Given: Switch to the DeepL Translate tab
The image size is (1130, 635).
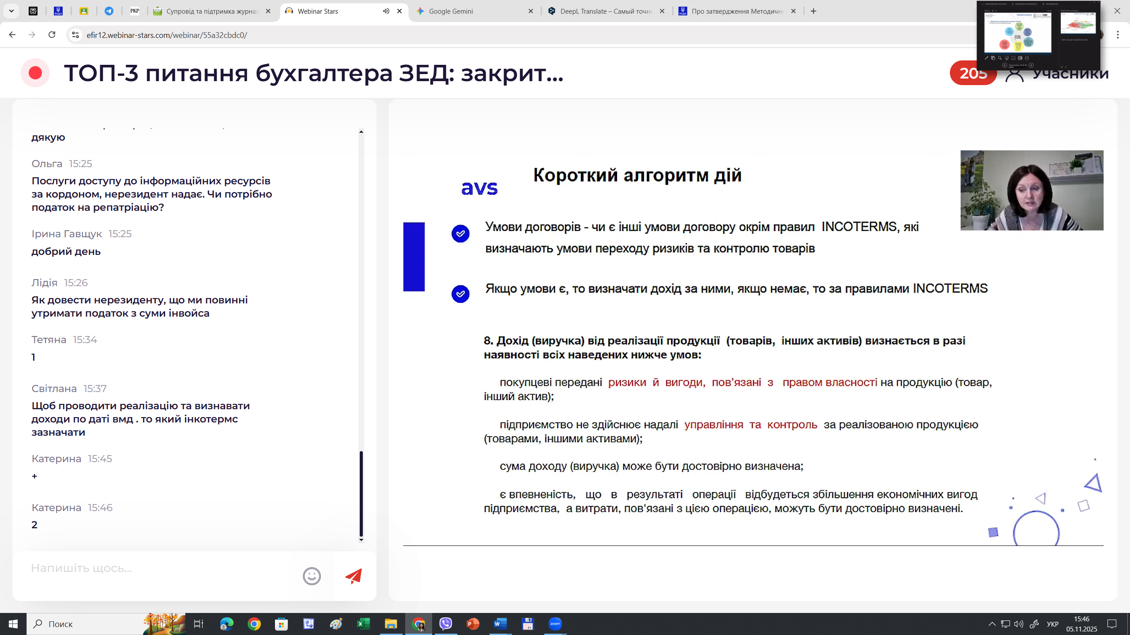Looking at the screenshot, I should tap(606, 11).
